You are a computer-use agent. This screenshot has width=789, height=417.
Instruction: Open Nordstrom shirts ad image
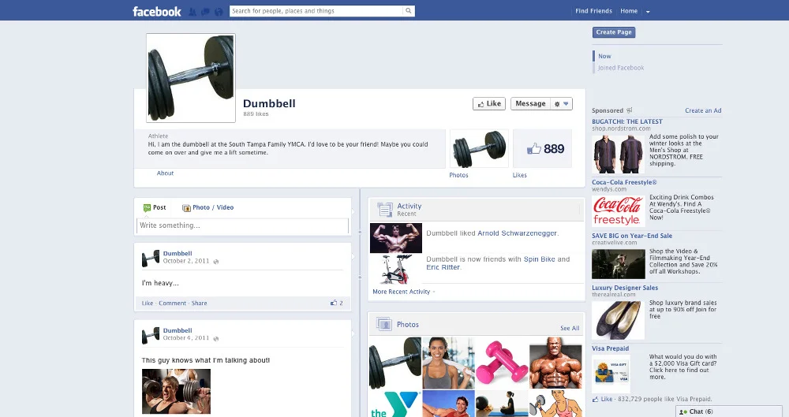click(x=619, y=155)
